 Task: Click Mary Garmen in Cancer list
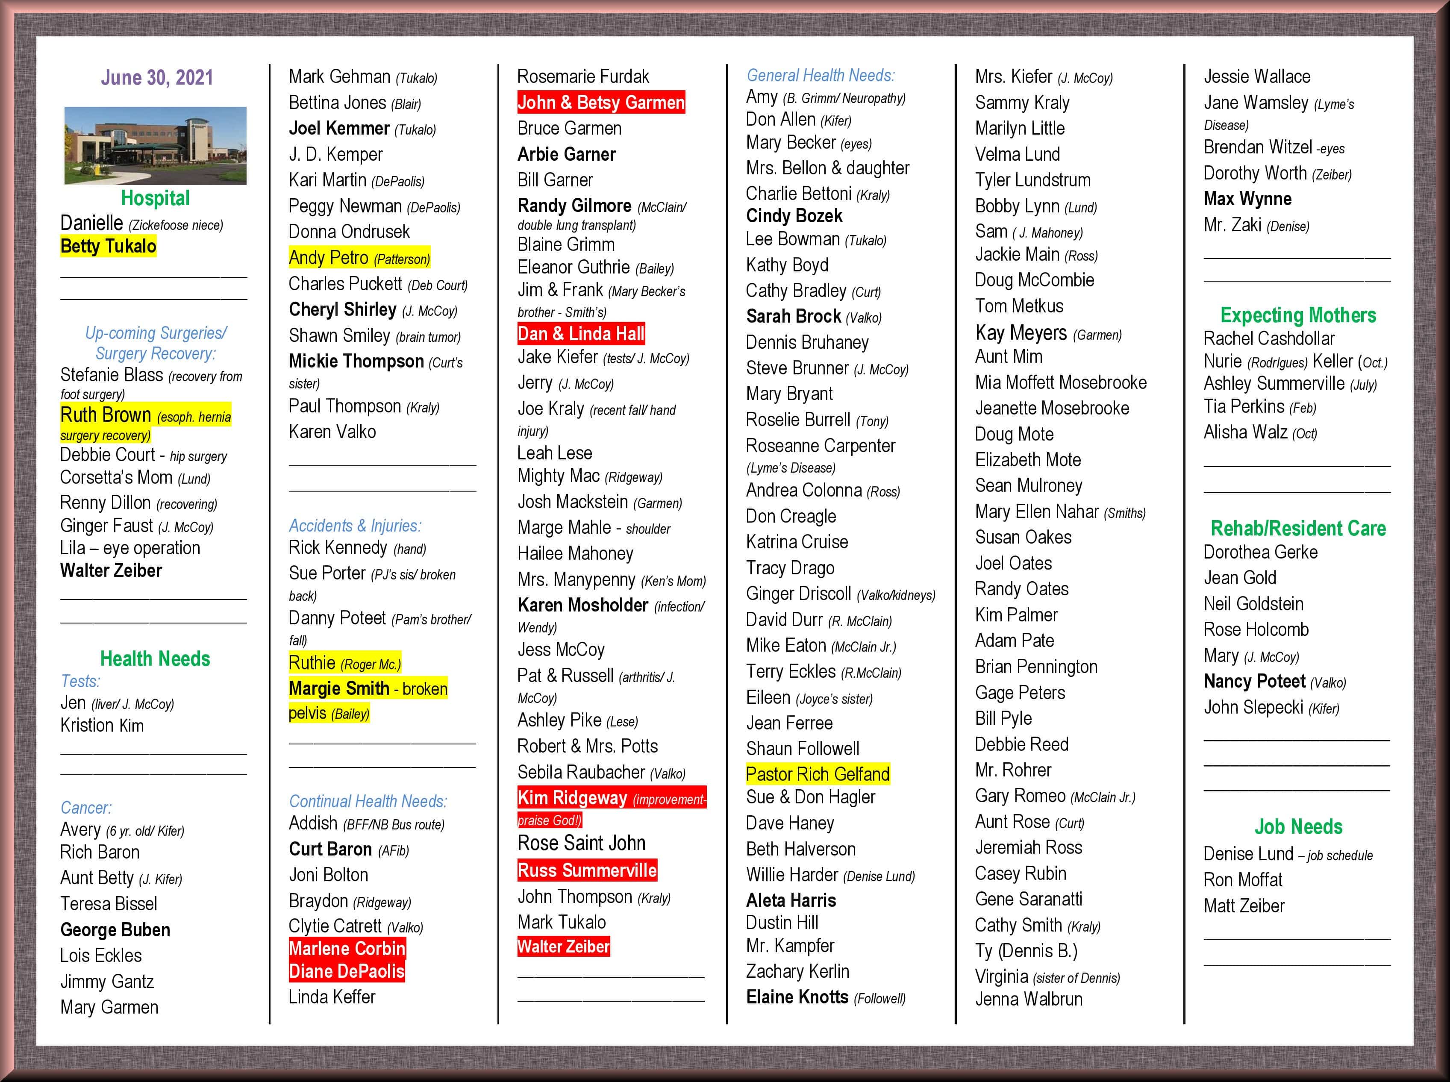[x=109, y=1007]
